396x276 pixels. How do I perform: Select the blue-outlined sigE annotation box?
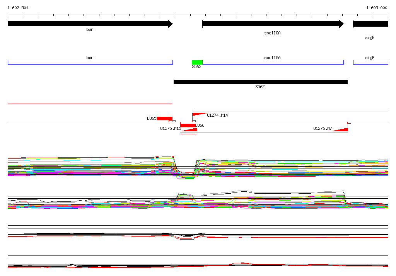pos(370,62)
